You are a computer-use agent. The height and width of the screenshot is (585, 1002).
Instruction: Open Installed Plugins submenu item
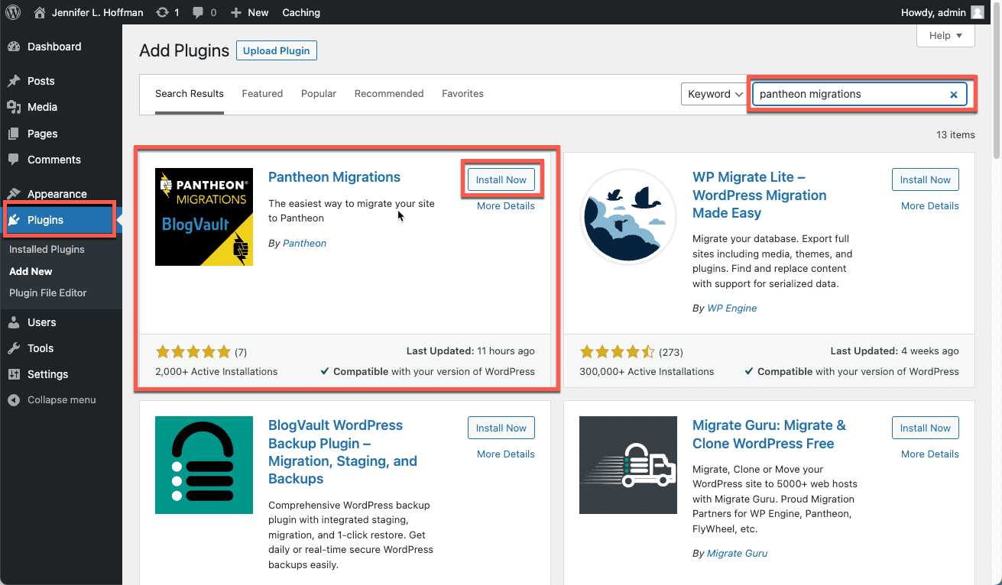coord(47,250)
